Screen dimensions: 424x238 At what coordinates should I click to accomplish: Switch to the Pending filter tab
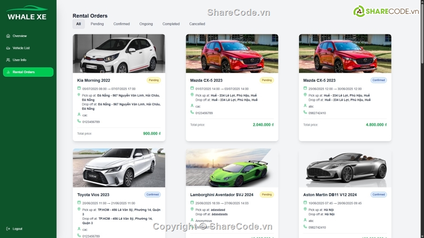(x=97, y=24)
